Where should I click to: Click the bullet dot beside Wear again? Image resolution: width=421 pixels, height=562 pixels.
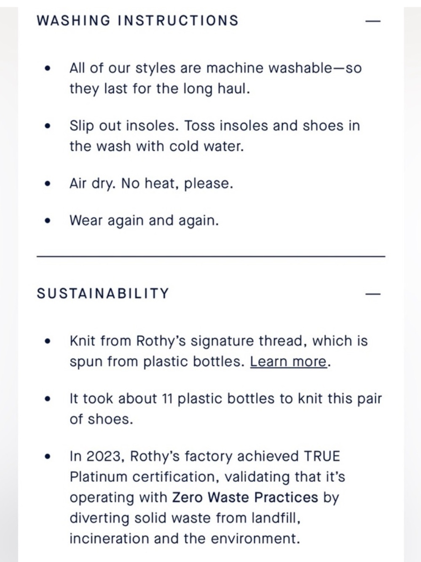(x=48, y=220)
